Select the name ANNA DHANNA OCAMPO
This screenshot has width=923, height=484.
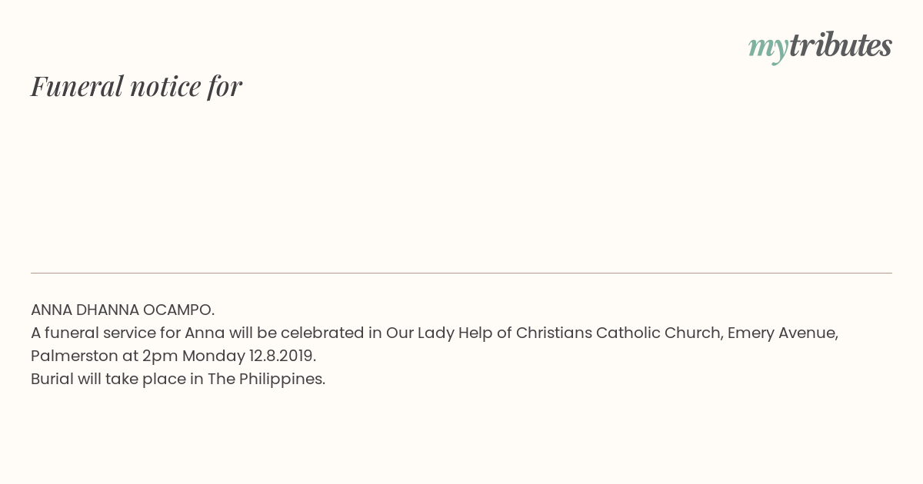[x=122, y=310]
